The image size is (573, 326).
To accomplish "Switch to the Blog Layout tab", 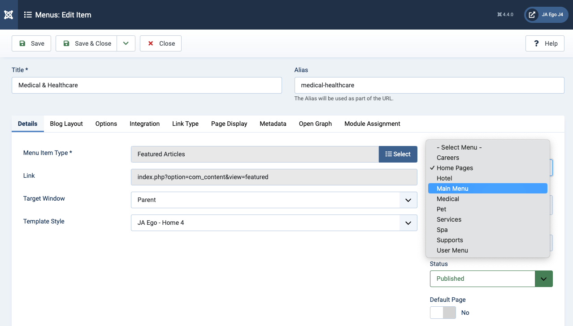I will 66,124.
